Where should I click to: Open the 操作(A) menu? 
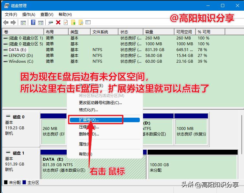tap(28, 15)
